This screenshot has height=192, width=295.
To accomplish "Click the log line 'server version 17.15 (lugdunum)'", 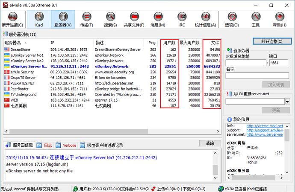I will 37,164.
